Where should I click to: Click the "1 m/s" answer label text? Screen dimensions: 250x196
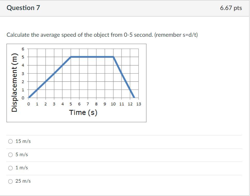[22, 168]
